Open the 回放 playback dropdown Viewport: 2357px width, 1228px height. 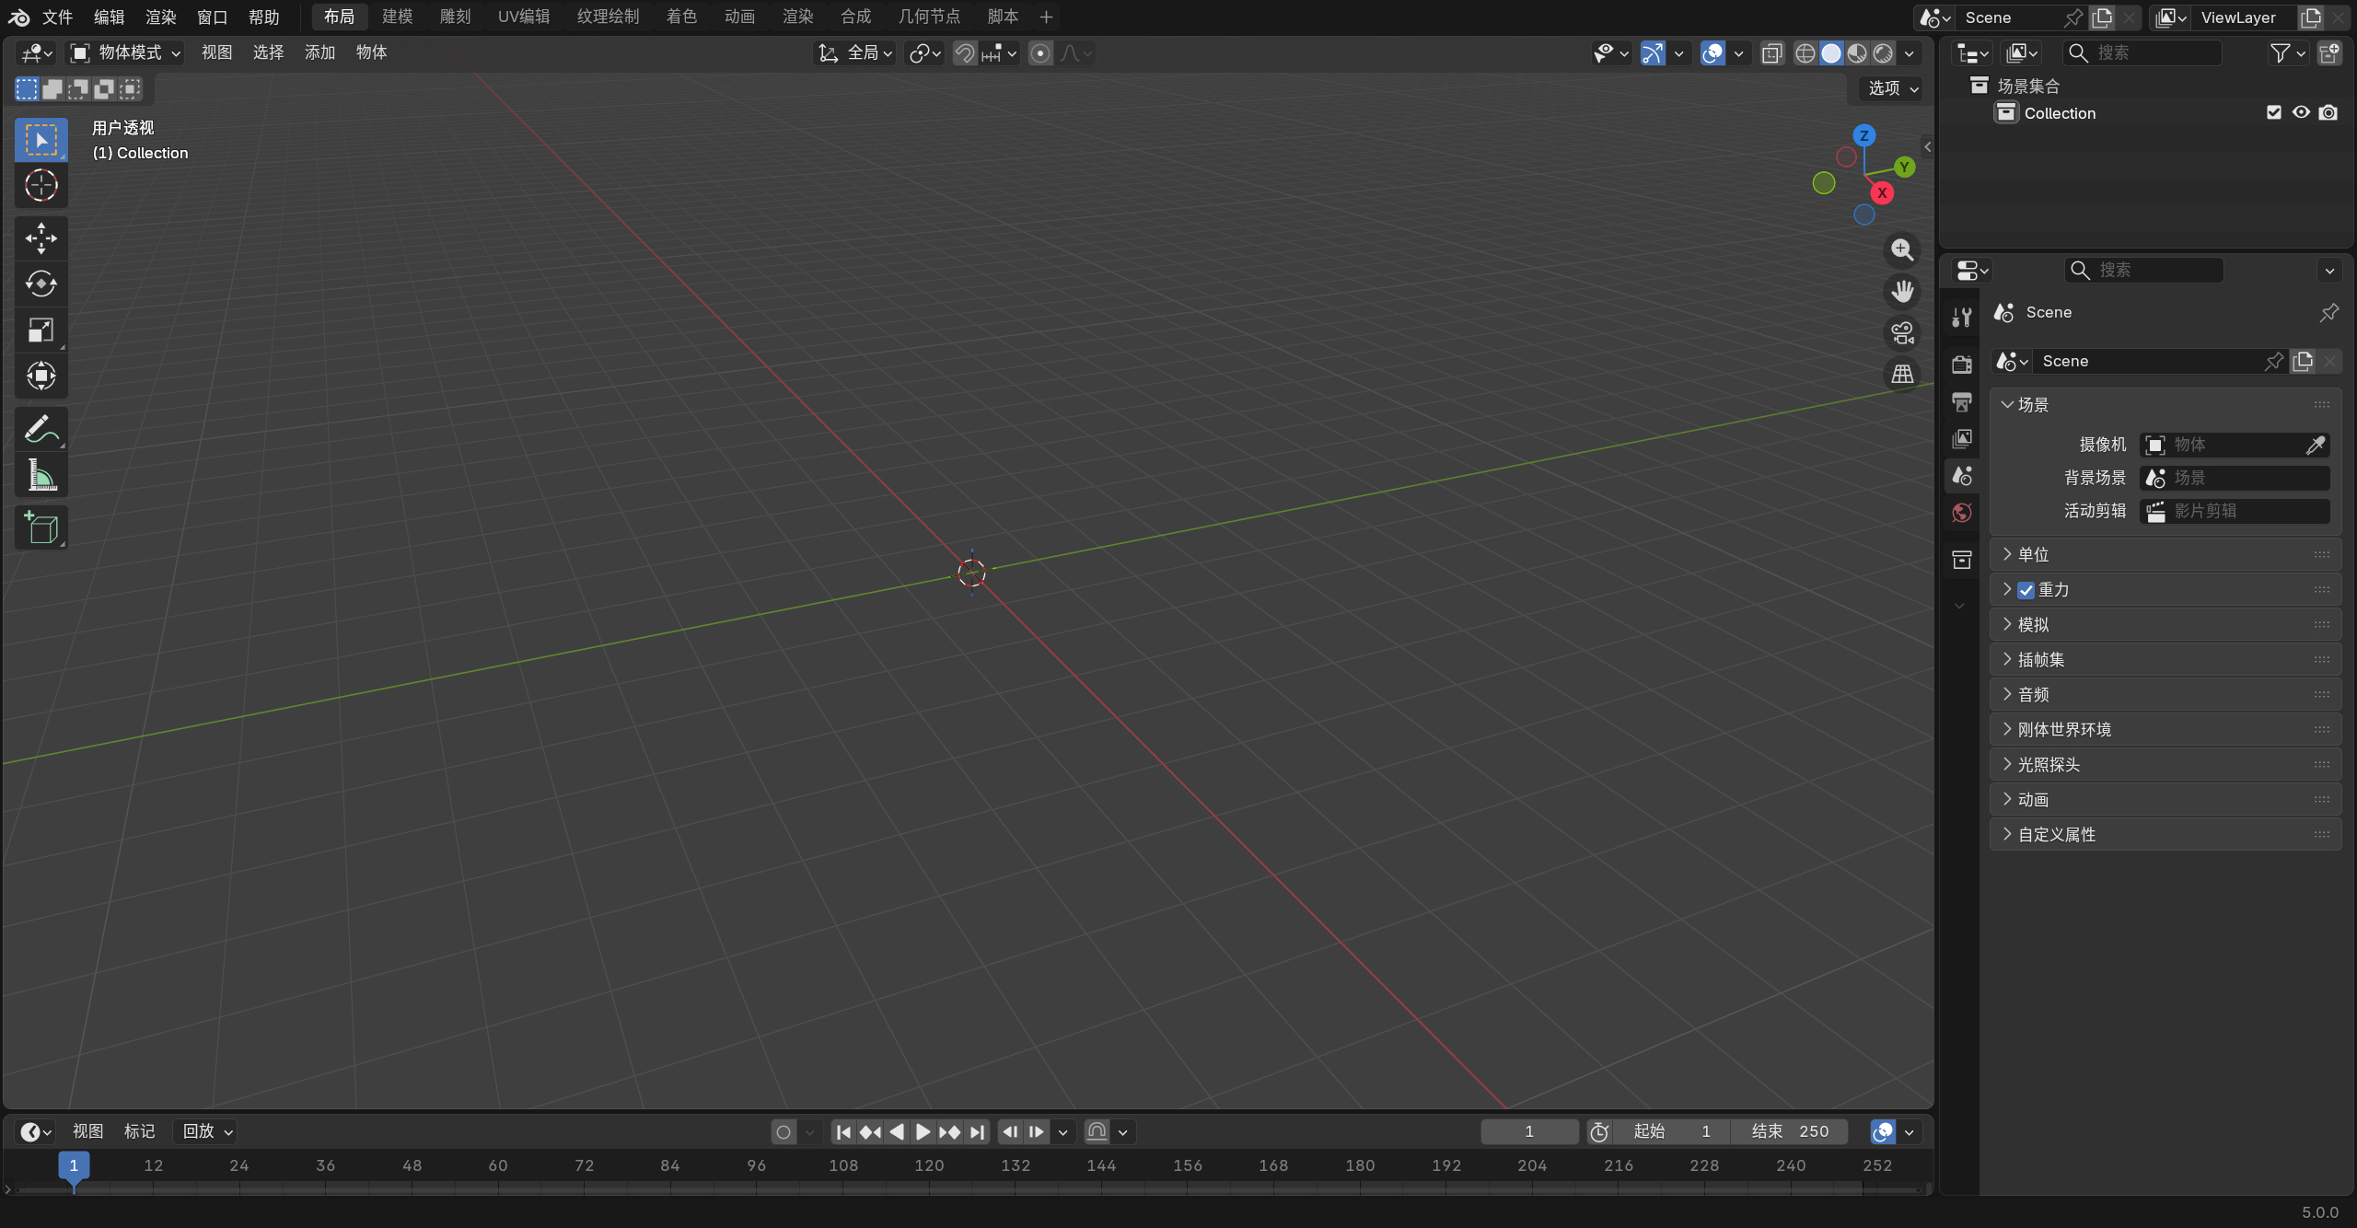[207, 1132]
